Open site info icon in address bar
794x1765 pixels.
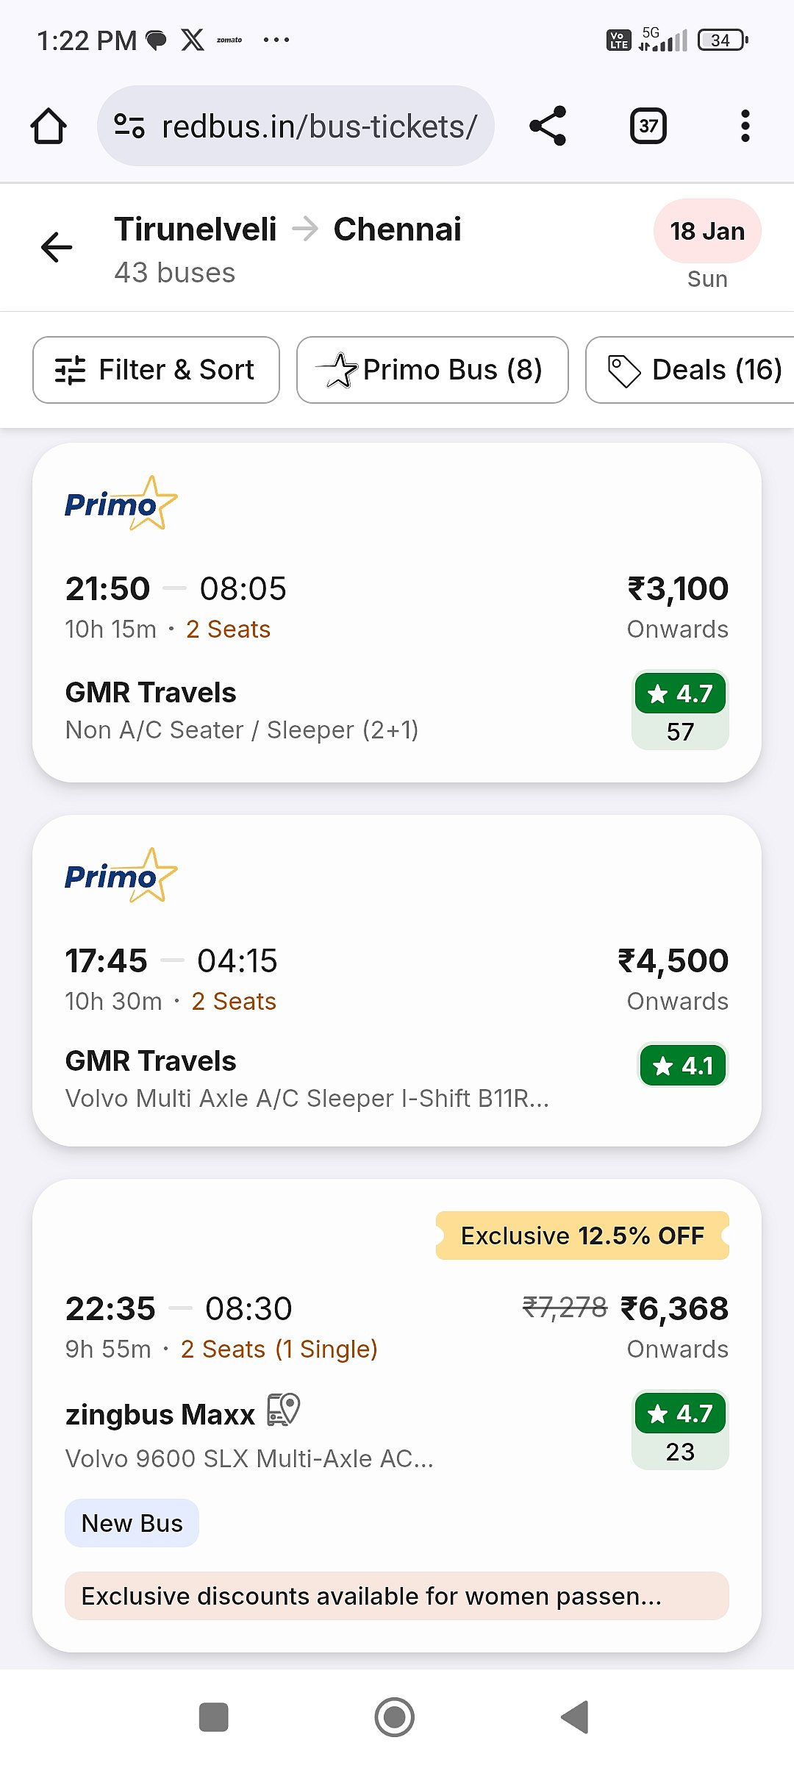coord(129,126)
